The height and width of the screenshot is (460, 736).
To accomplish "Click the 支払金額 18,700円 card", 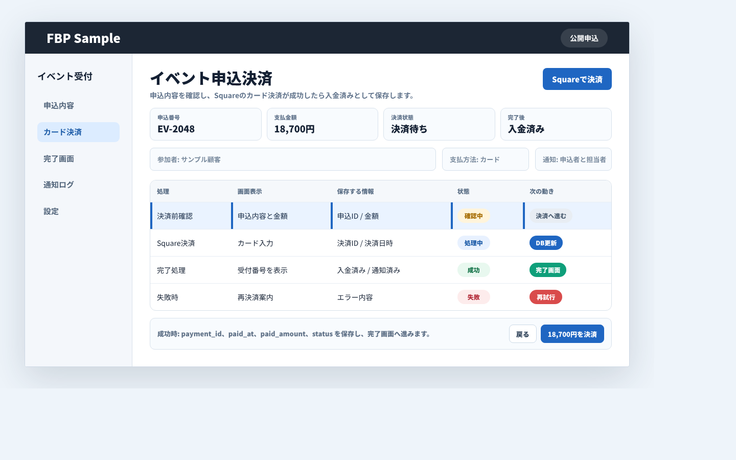I will (323, 124).
